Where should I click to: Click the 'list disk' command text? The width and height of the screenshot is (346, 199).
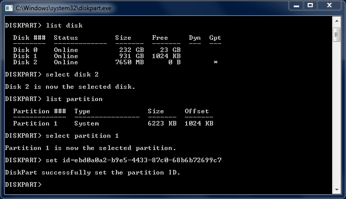pos(64,26)
